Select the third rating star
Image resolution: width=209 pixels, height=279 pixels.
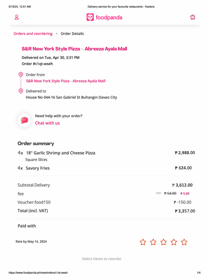(x=164, y=242)
